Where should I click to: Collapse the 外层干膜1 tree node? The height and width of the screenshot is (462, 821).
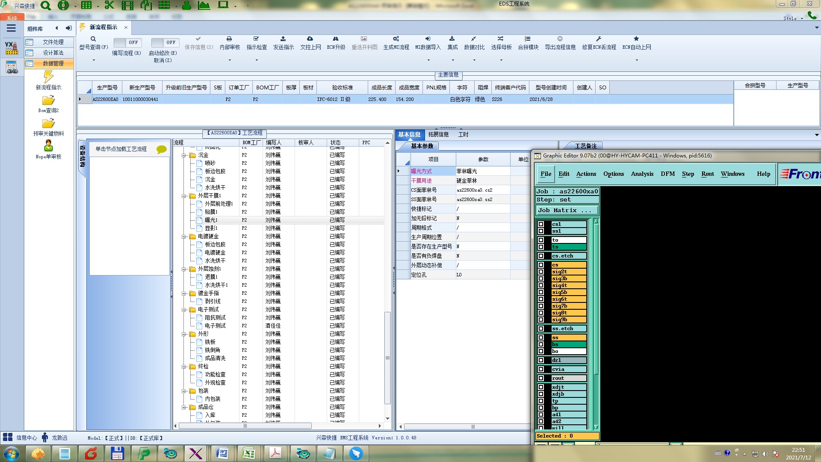(184, 196)
